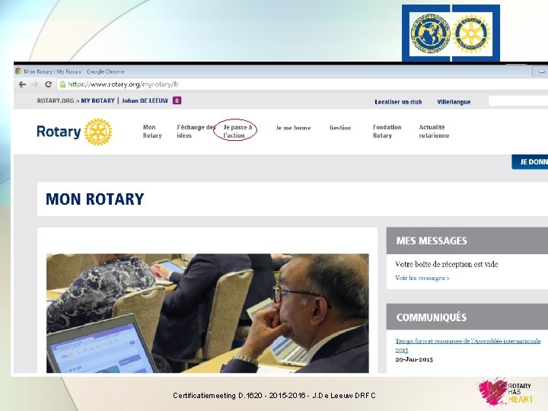
Task: Minimize the Chrome window
Action: (x=540, y=72)
